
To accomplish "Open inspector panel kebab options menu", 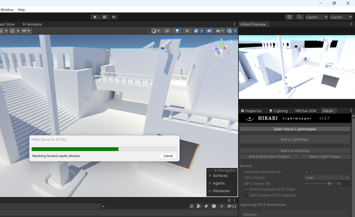I will [x=351, y=111].
